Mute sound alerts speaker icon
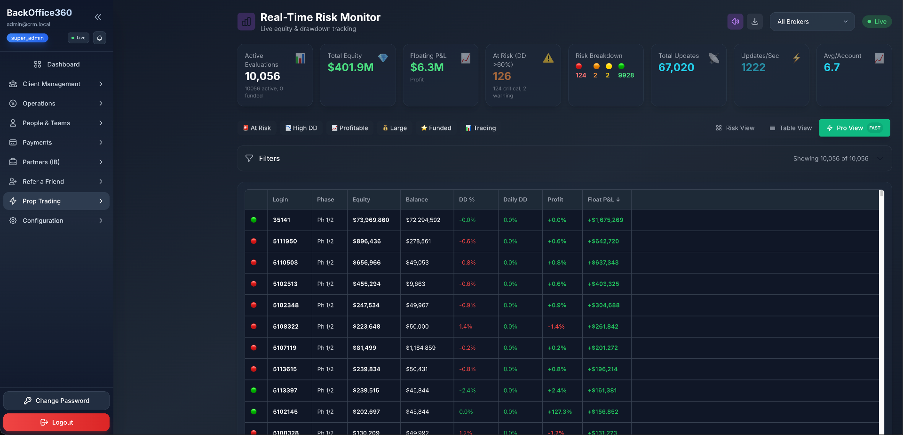The width and height of the screenshot is (903, 435). click(x=735, y=22)
